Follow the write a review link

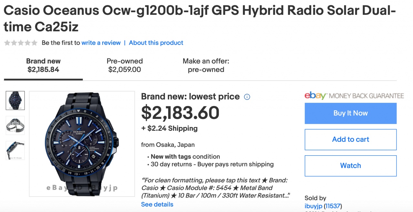pos(101,43)
